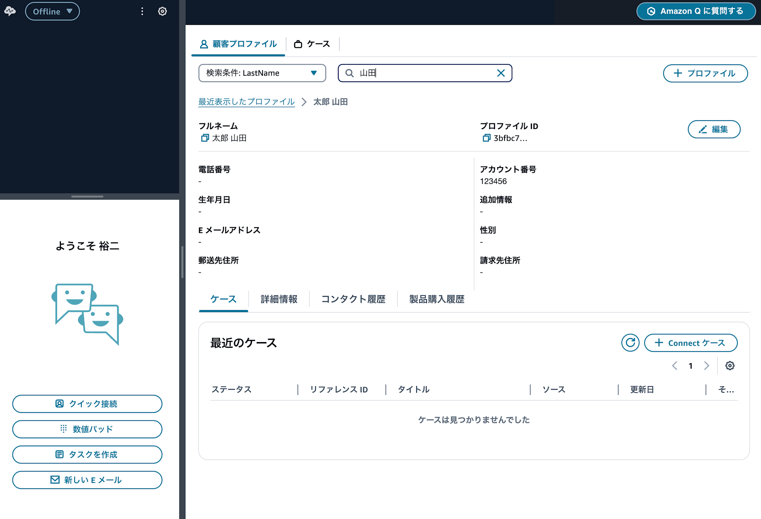
Task: Select page number 1 in pagination
Action: (691, 366)
